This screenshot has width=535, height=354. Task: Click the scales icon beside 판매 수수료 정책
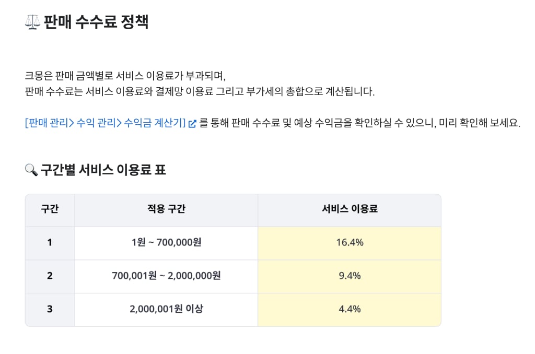point(33,22)
